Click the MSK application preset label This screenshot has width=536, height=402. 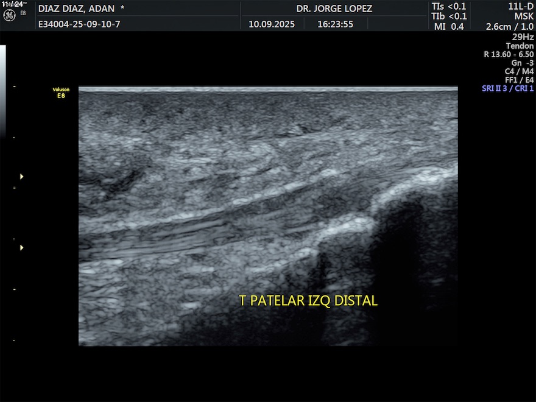pos(524,16)
